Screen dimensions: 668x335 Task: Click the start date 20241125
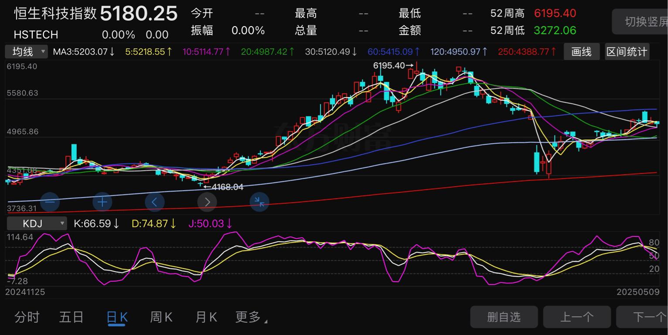coord(25,292)
